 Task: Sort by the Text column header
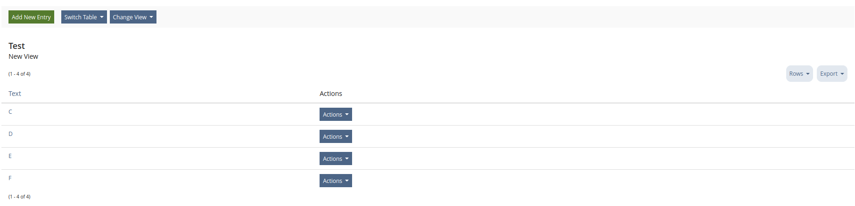[x=15, y=94]
